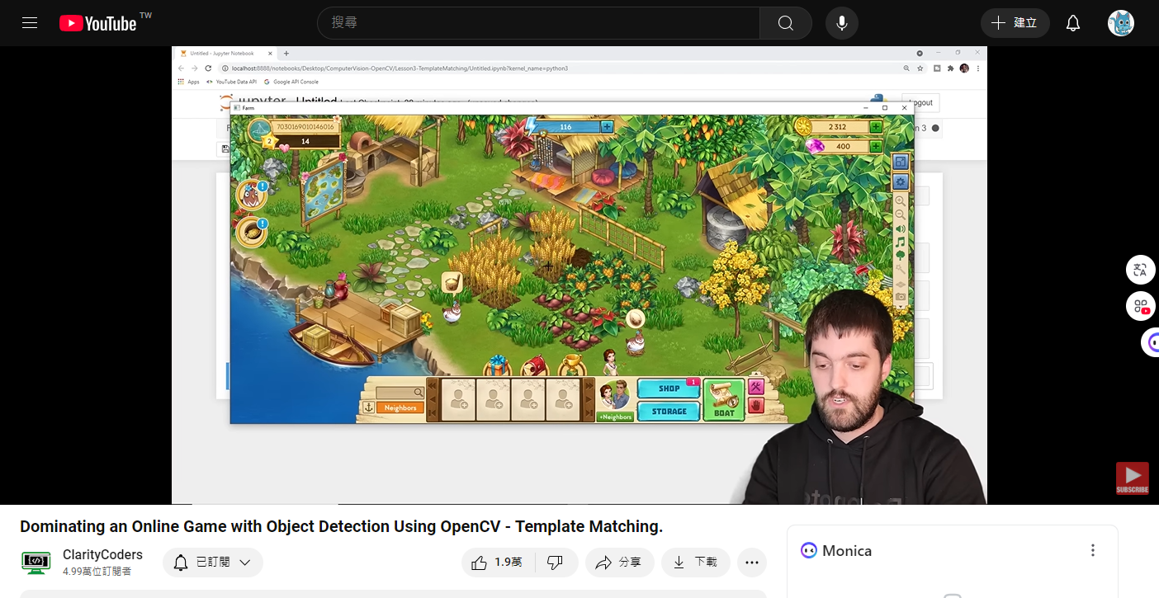Select the Untitled Jupyter Notebook browser tab
Image resolution: width=1159 pixels, height=598 pixels.
223,53
